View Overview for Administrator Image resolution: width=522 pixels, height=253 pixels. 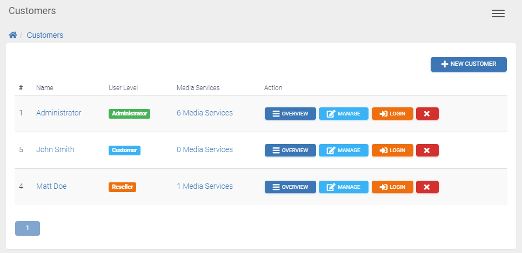(290, 114)
